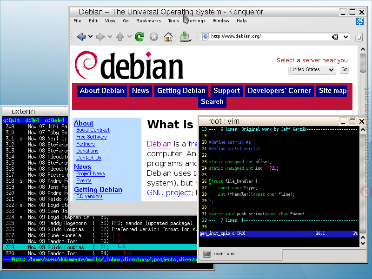Follow the GNU project link

pos(168,193)
